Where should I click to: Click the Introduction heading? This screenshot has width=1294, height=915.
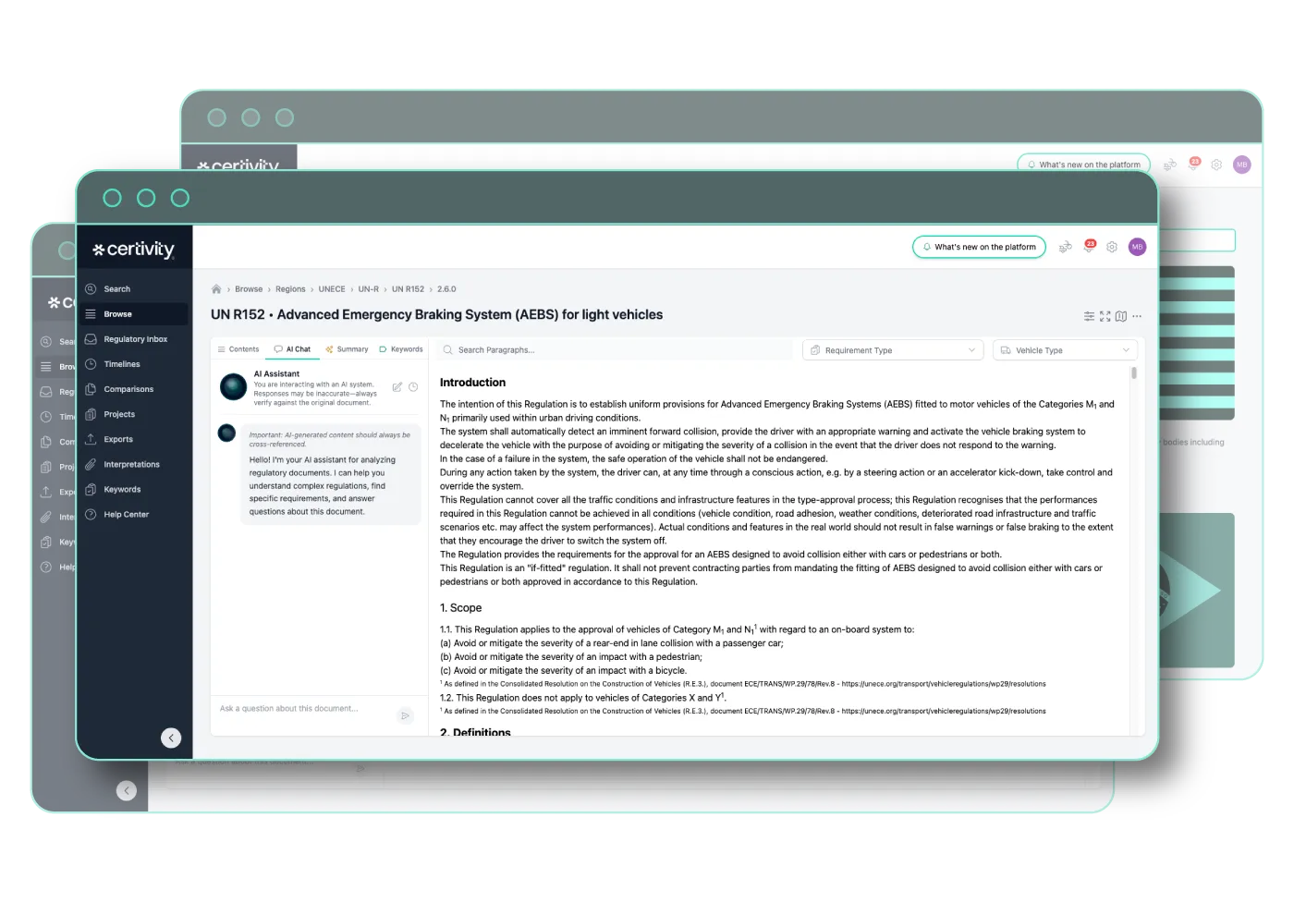click(472, 383)
